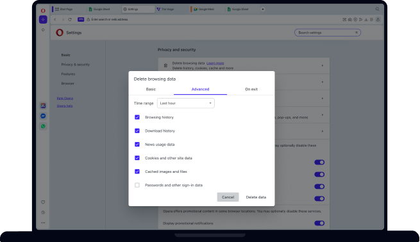420x242 pixels.
Task: Open the Time range dropdown
Action: pyautogui.click(x=185, y=103)
